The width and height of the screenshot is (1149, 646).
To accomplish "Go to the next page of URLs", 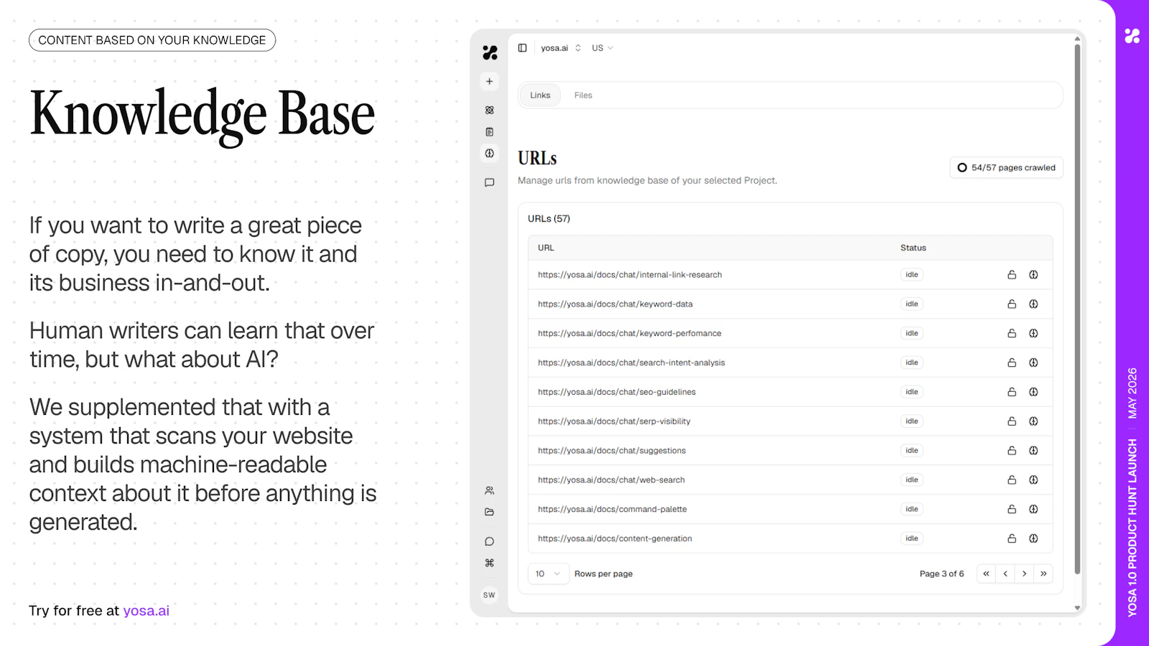I will point(1024,574).
